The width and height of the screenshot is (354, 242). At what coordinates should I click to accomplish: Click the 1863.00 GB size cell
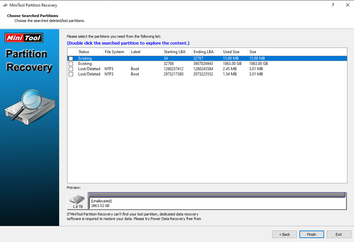coord(258,64)
